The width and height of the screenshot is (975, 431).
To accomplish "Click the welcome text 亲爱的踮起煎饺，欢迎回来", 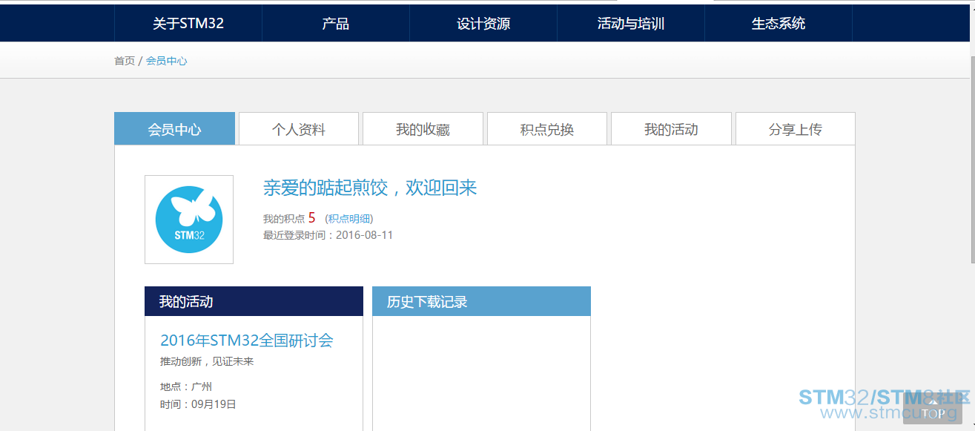I will point(370,188).
